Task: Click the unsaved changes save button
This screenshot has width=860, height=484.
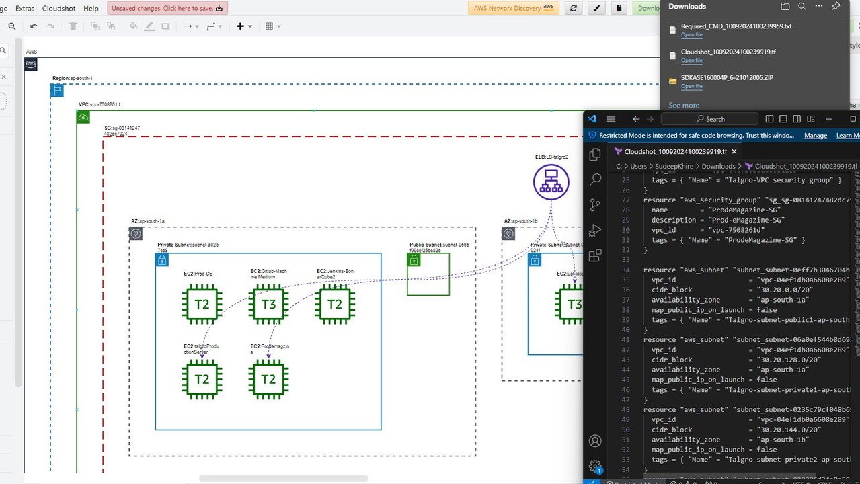Action: [167, 8]
